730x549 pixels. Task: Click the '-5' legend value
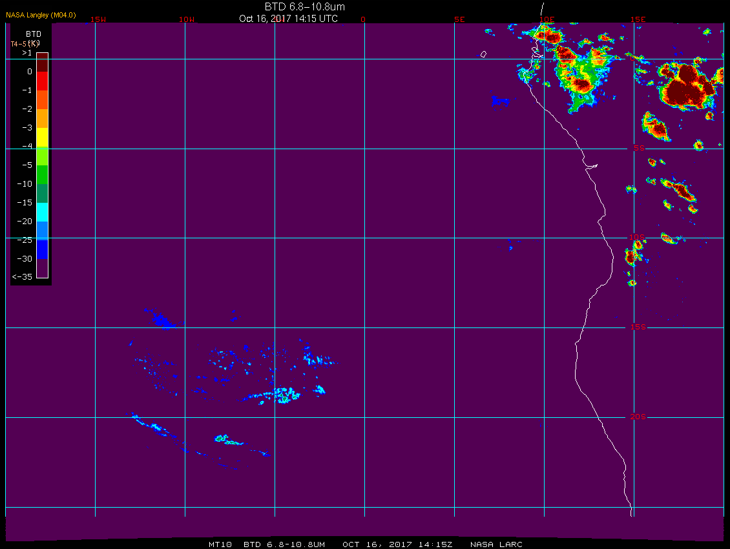coord(27,165)
